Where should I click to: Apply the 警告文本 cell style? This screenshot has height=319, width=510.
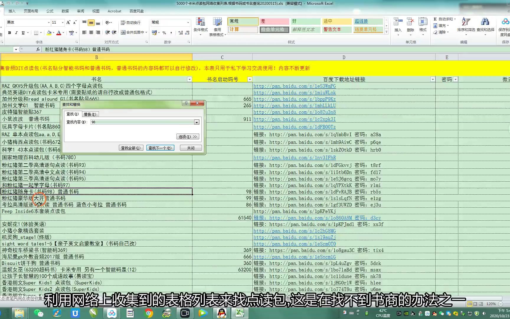pos(337,30)
